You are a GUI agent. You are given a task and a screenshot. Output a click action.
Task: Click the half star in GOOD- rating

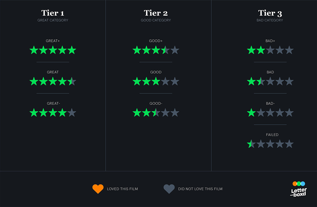[156, 113]
